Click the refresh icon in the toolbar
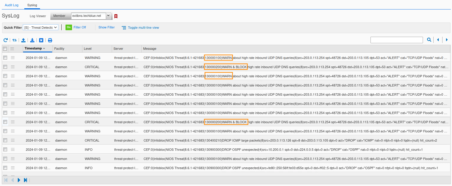The height and width of the screenshot is (186, 452). [x=5, y=40]
